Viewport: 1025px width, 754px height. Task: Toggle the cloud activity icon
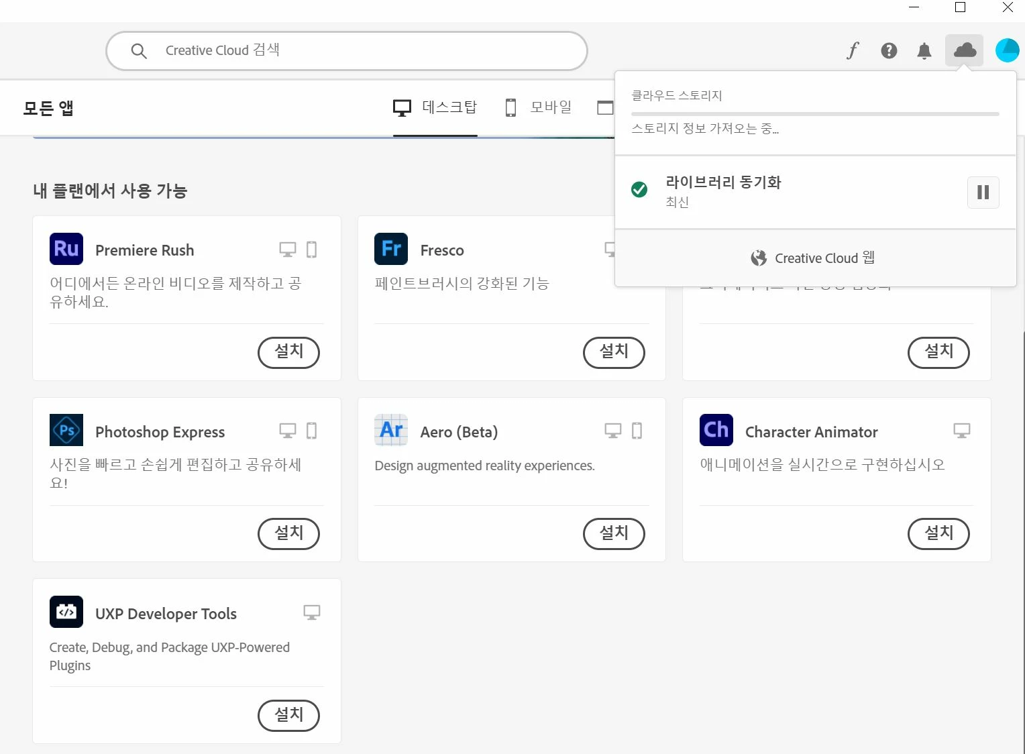(965, 50)
